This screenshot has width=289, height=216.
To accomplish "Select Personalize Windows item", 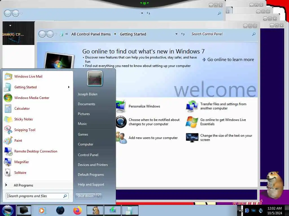I will [x=144, y=106].
